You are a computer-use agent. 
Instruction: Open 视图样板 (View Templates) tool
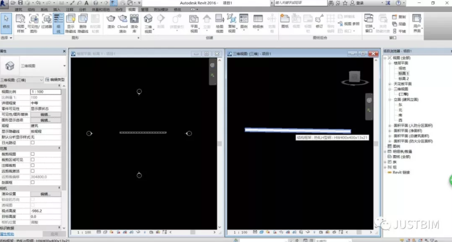[x=21, y=23]
